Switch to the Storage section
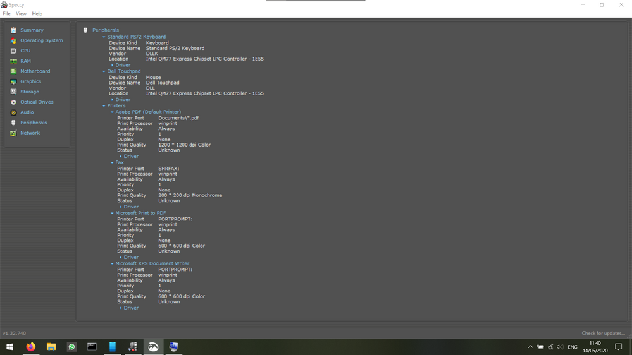 30,92
